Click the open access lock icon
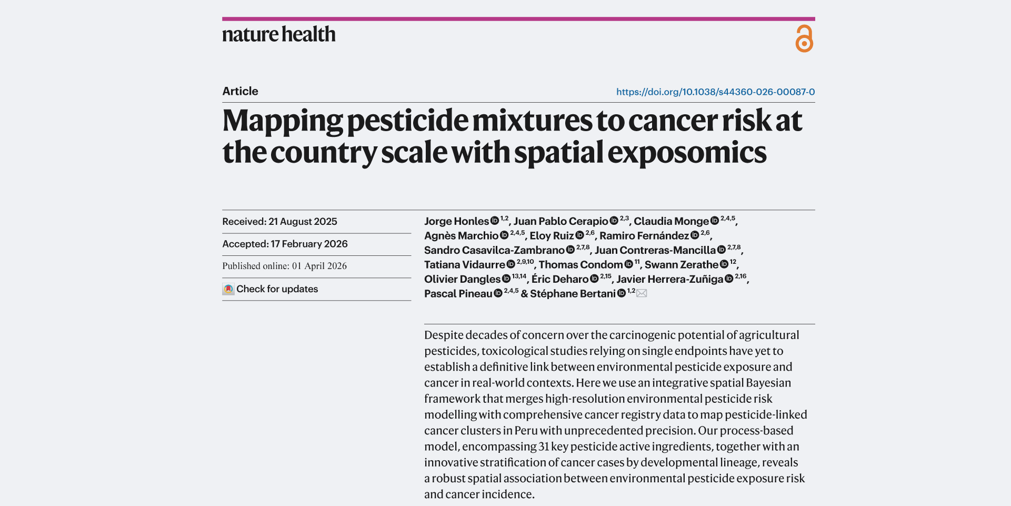Screen dimensions: 1011x506 [x=804, y=38]
